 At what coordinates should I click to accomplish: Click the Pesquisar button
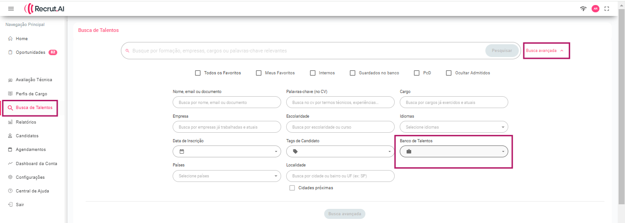(502, 51)
